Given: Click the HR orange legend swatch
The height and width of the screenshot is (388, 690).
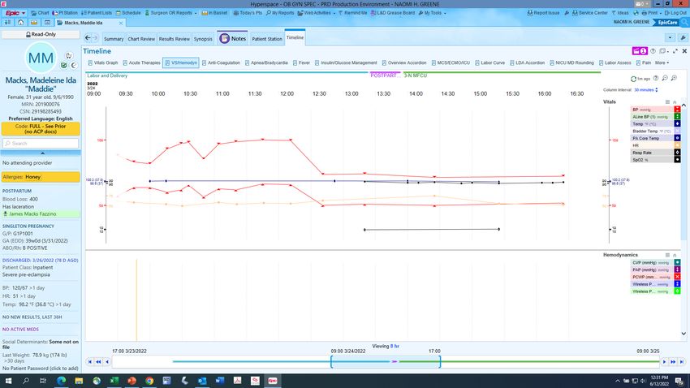Looking at the screenshot, I should 677,145.
